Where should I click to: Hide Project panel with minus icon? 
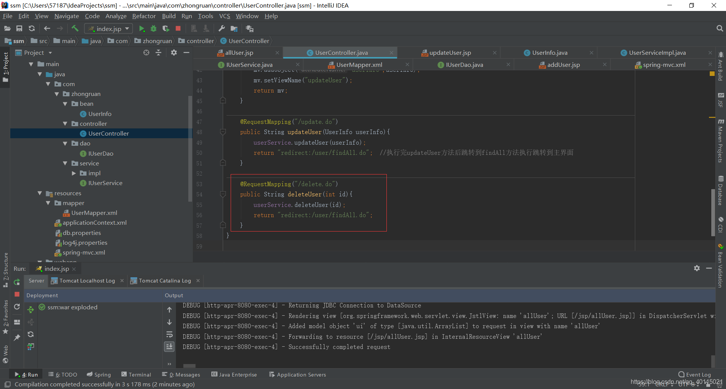point(186,53)
